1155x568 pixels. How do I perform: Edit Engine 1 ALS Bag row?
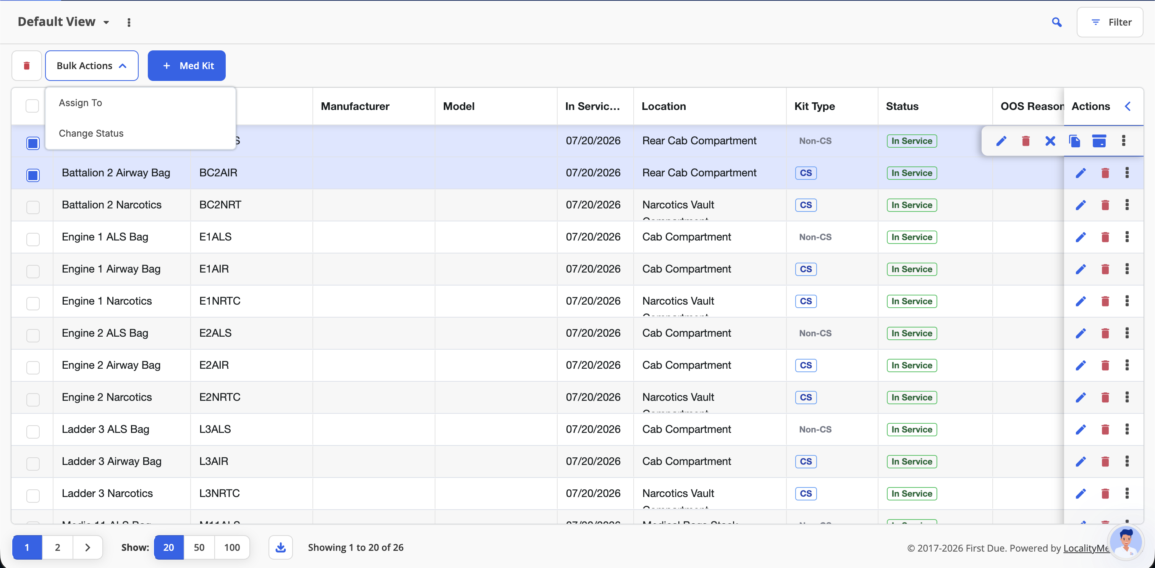1081,237
